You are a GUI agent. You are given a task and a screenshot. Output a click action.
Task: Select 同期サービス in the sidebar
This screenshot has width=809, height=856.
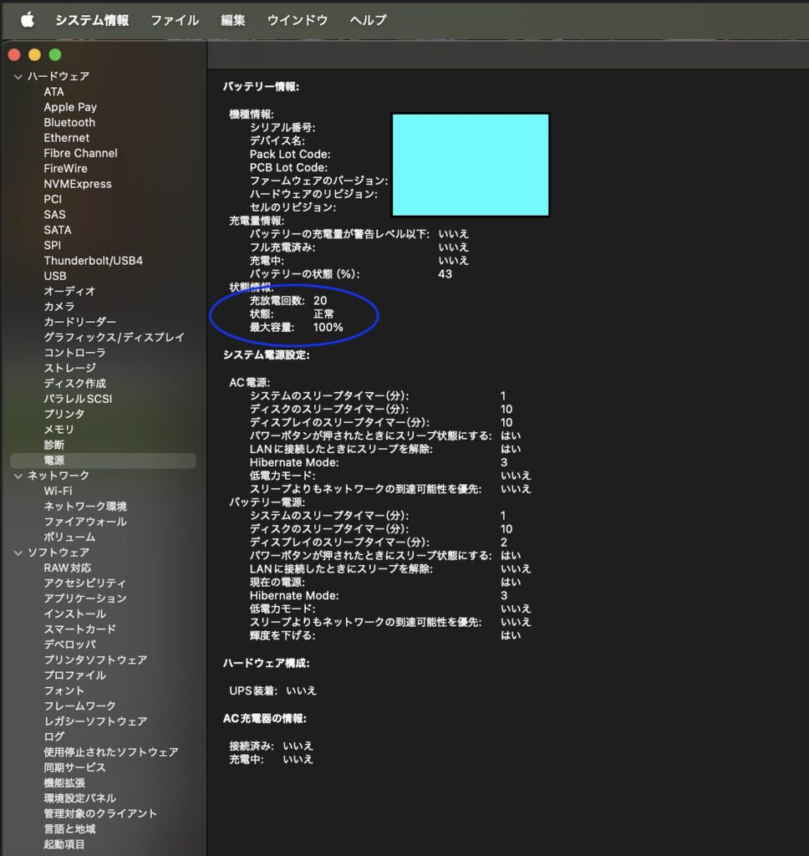click(74, 767)
